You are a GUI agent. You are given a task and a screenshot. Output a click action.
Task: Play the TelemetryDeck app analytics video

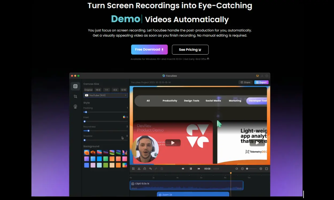[x=257, y=143]
